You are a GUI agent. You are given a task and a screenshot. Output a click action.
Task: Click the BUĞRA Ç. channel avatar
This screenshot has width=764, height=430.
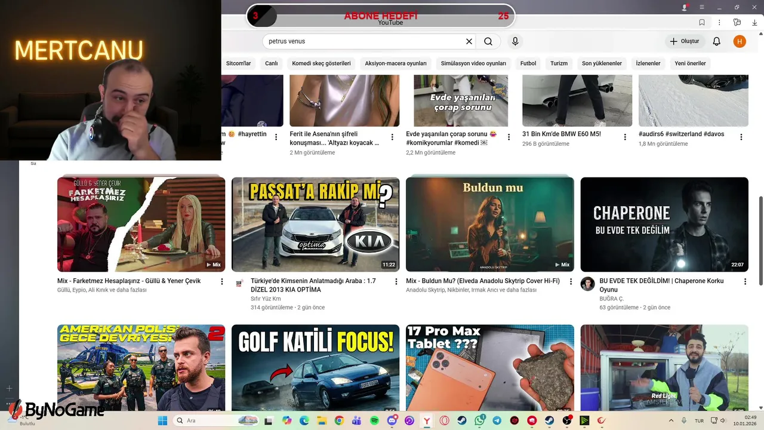tap(588, 284)
